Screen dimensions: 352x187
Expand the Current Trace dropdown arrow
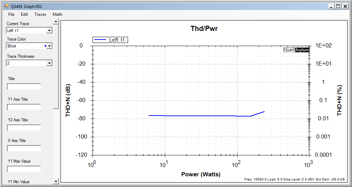point(50,31)
